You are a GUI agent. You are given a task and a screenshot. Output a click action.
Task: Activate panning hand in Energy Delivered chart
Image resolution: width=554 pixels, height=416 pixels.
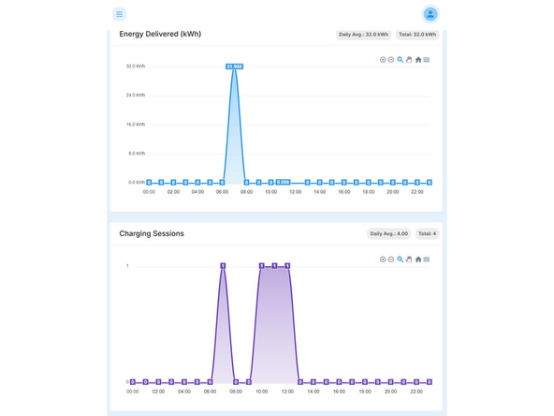pyautogui.click(x=409, y=60)
